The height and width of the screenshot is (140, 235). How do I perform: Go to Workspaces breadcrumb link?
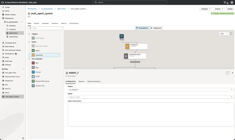click(32, 9)
